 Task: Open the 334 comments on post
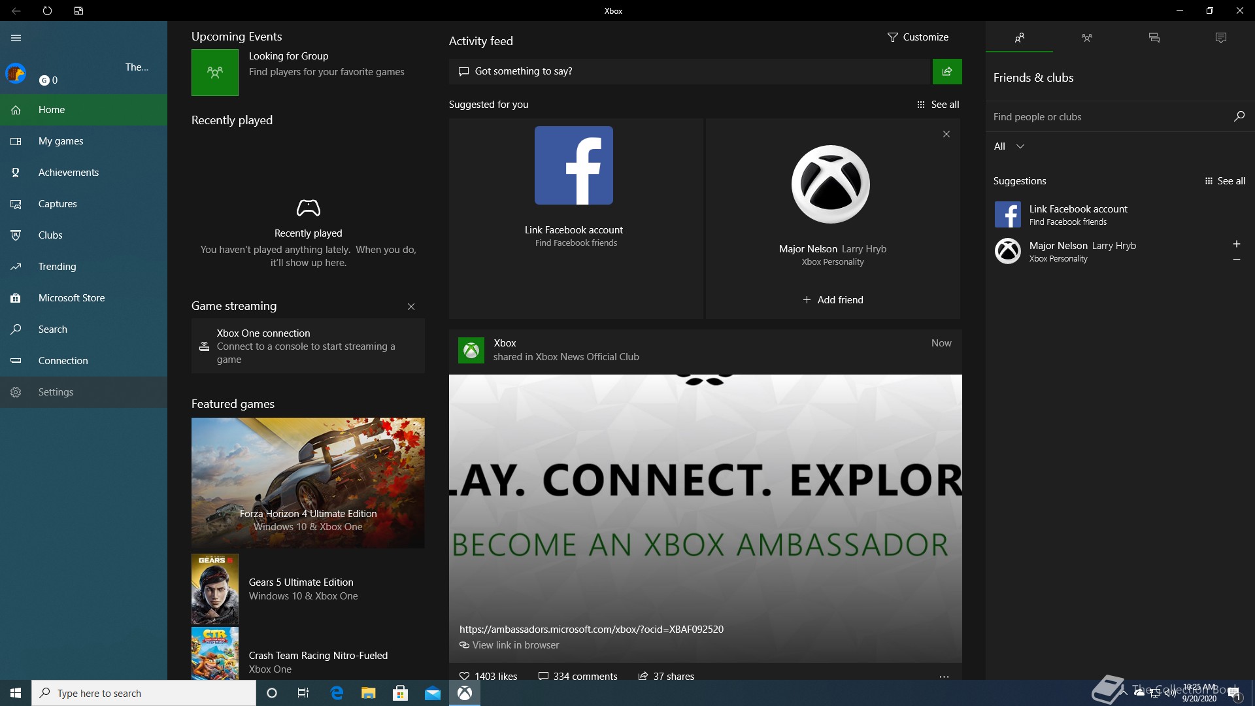578,676
